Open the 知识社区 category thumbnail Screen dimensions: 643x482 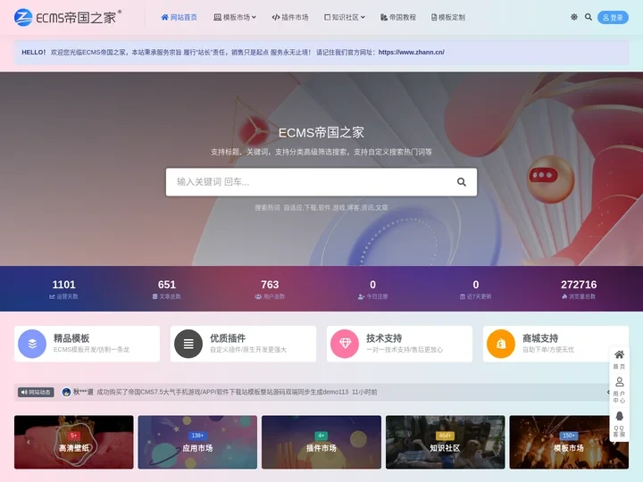pyautogui.click(x=446, y=442)
